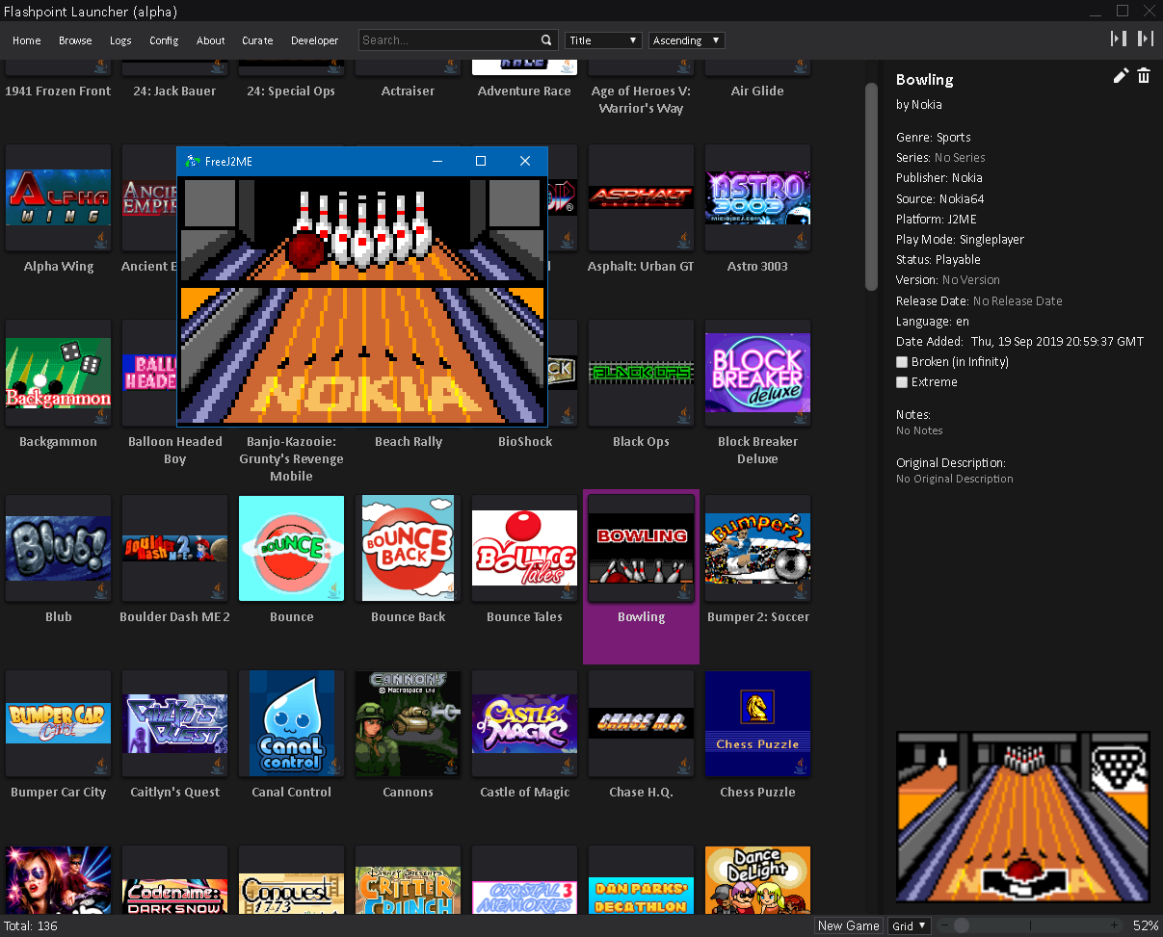1163x937 pixels.
Task: Click the trash delete icon for Bowling
Action: (x=1144, y=76)
